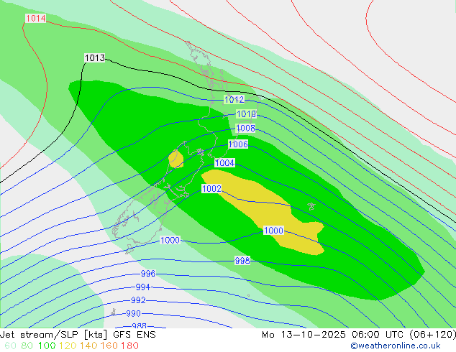Select the 1010 pressure label
Image resolution: width=456 pixels, height=352 pixels.
point(246,114)
